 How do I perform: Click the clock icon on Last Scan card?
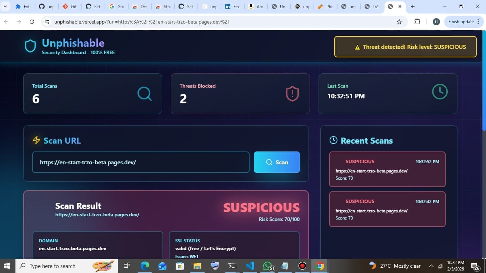click(440, 92)
